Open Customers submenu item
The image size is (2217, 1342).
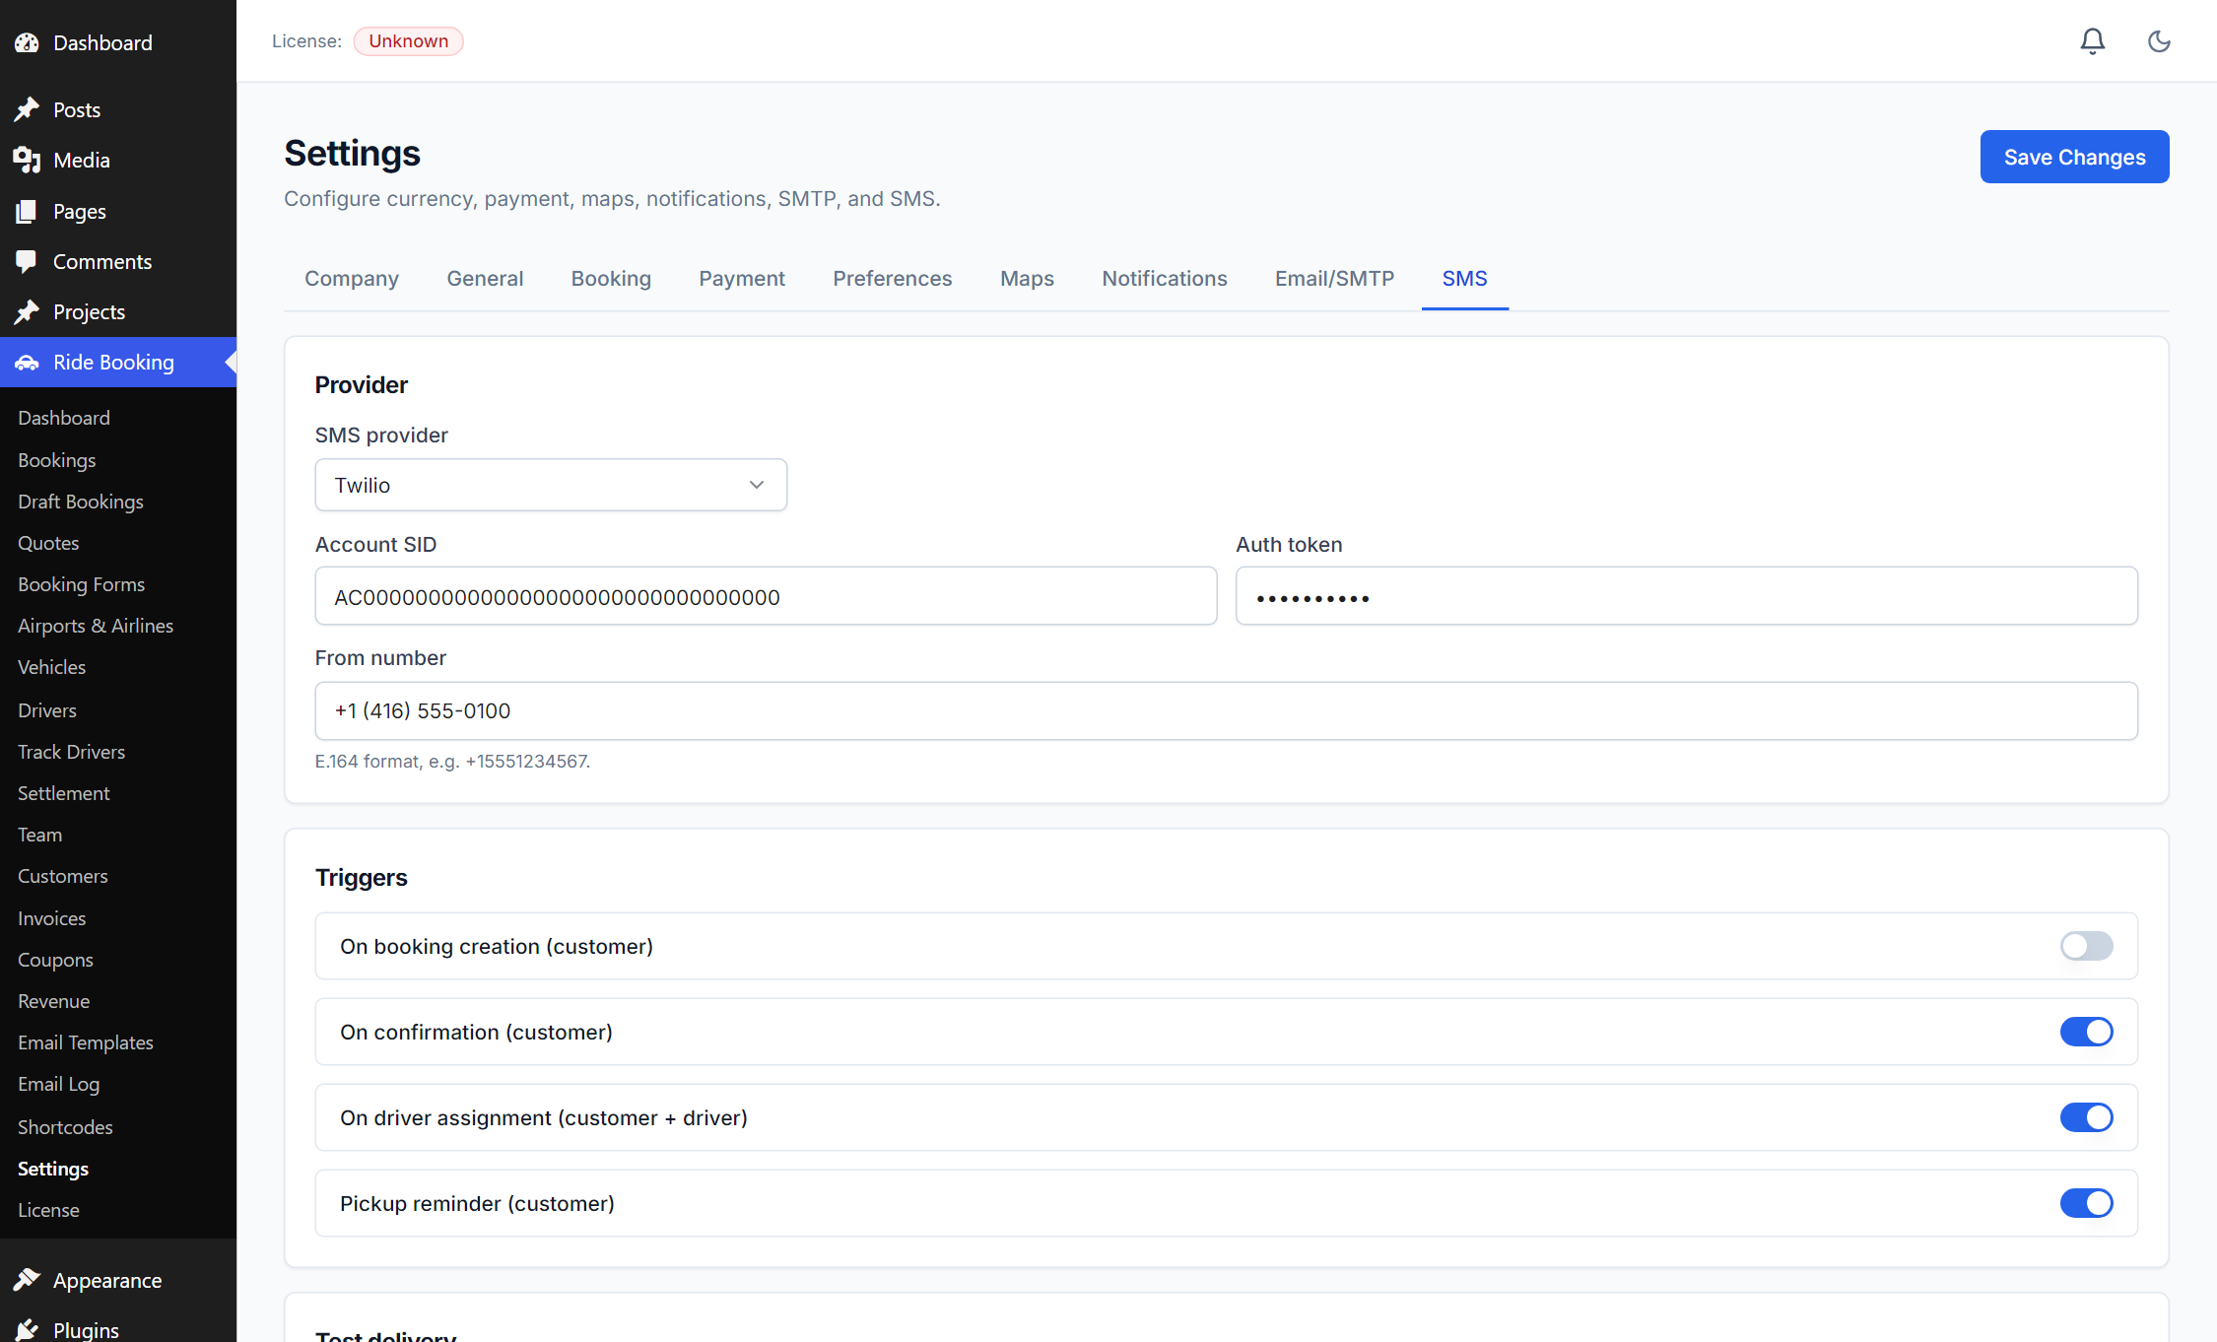coord(63,876)
